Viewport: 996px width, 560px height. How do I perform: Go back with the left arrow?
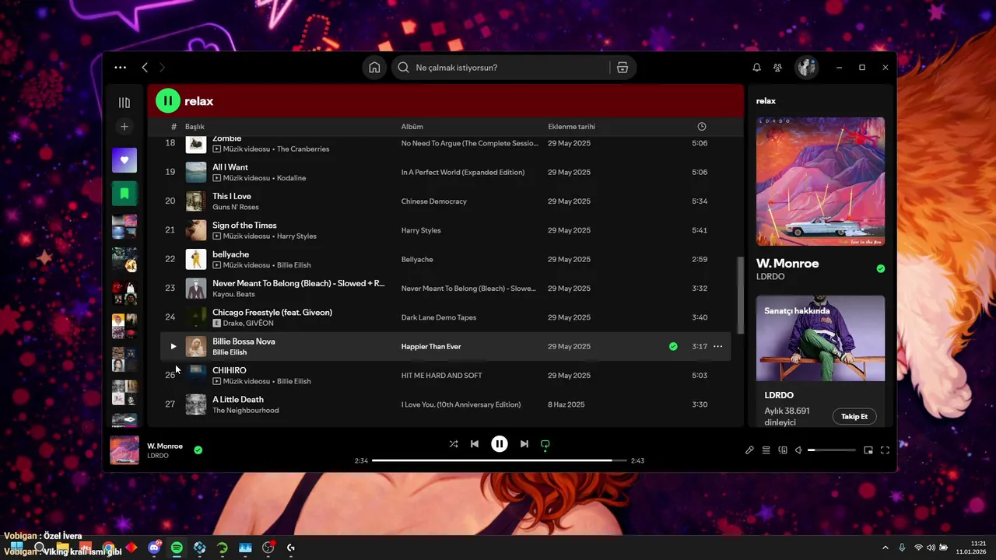[145, 68]
